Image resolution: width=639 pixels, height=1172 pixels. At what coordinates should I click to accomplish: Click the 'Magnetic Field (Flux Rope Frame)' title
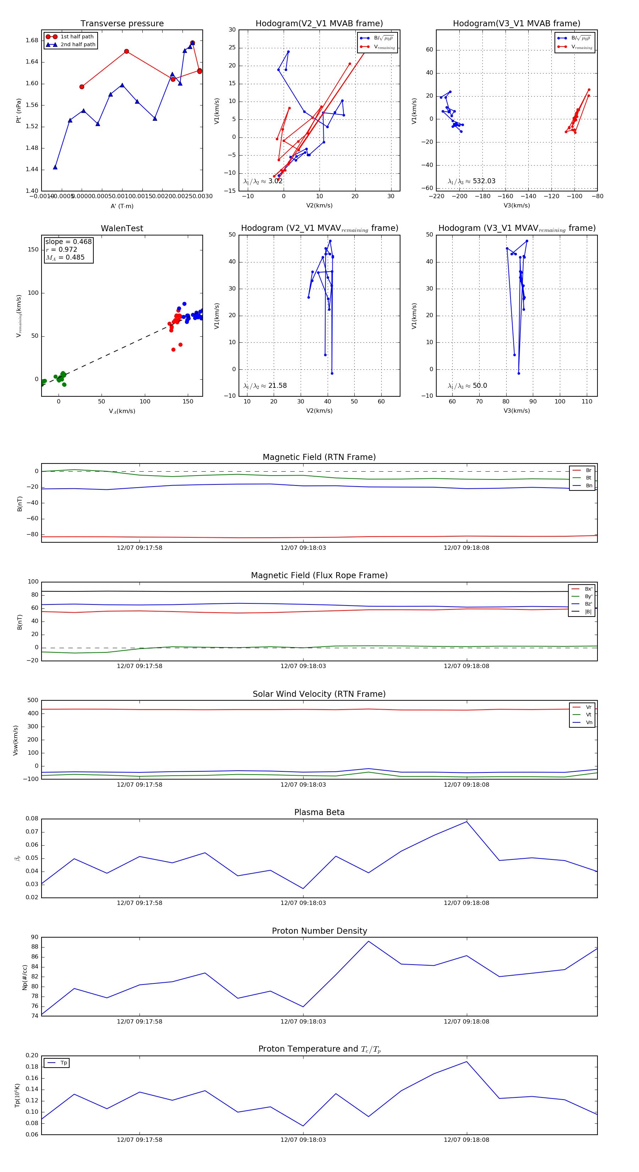point(319,576)
